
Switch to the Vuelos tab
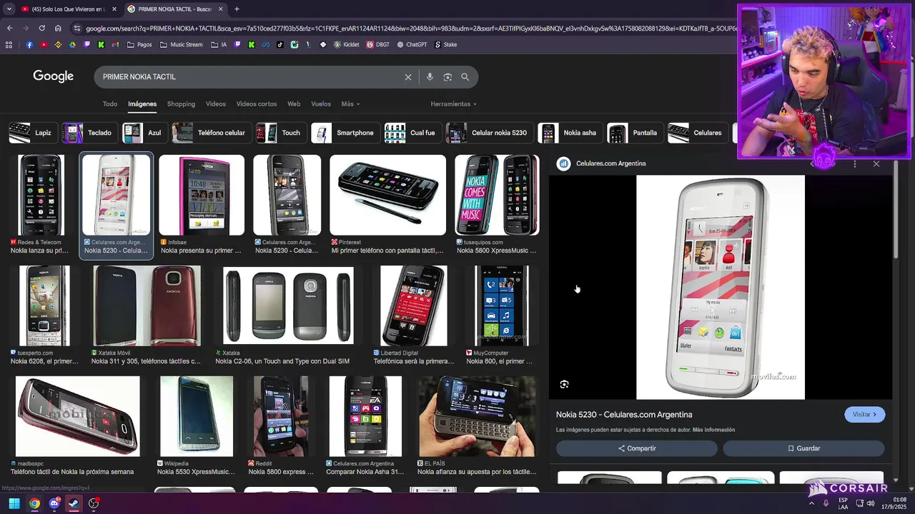pyautogui.click(x=321, y=104)
